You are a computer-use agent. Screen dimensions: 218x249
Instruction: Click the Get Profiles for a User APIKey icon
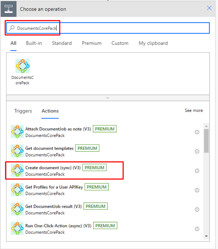17,190
